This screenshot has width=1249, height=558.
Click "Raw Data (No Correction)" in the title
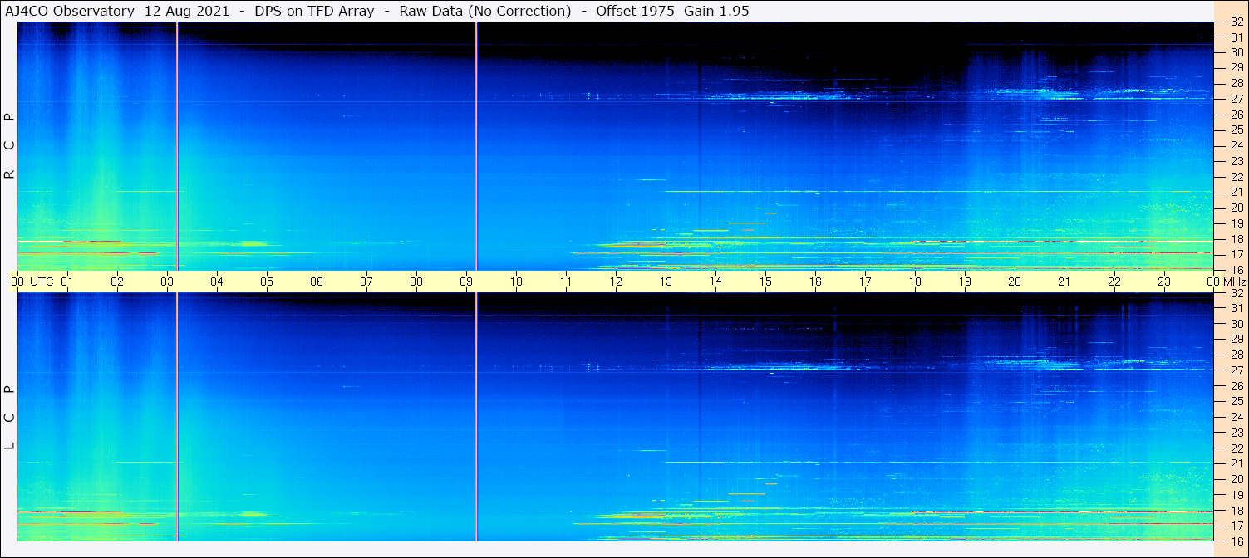tap(485, 12)
